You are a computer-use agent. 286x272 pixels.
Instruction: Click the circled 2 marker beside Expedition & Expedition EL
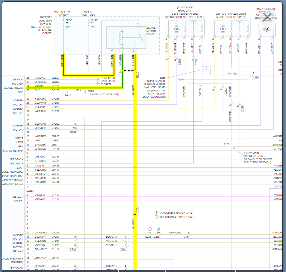pos(156,217)
